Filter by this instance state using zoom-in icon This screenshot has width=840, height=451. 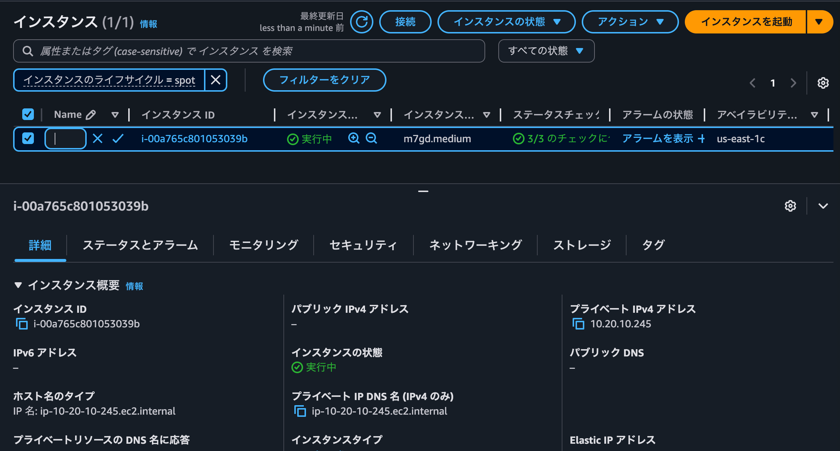tap(353, 139)
